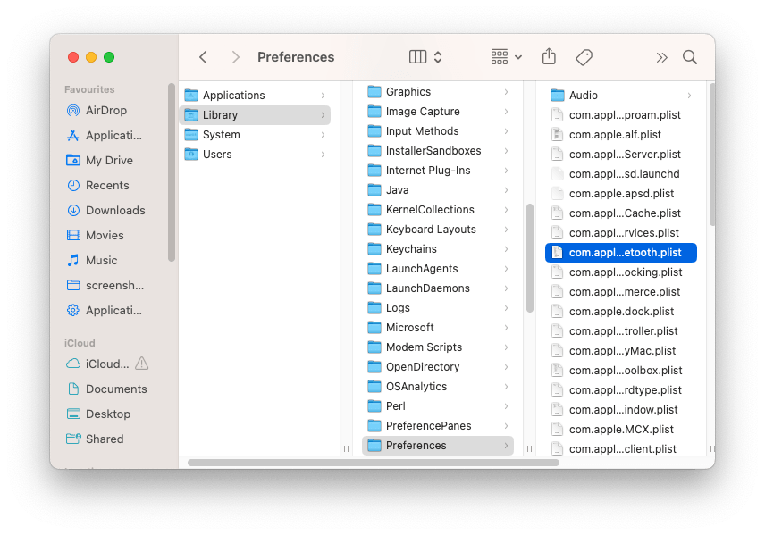Open AirDrop in the sidebar
This screenshot has height=535, width=765.
[105, 111]
